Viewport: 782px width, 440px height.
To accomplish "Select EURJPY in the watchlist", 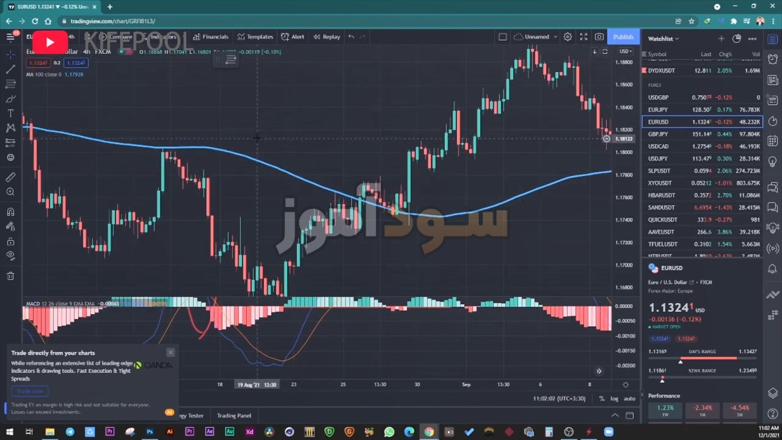I will click(x=702, y=109).
